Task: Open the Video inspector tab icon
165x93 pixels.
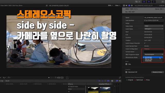Action: click(x=124, y=5)
